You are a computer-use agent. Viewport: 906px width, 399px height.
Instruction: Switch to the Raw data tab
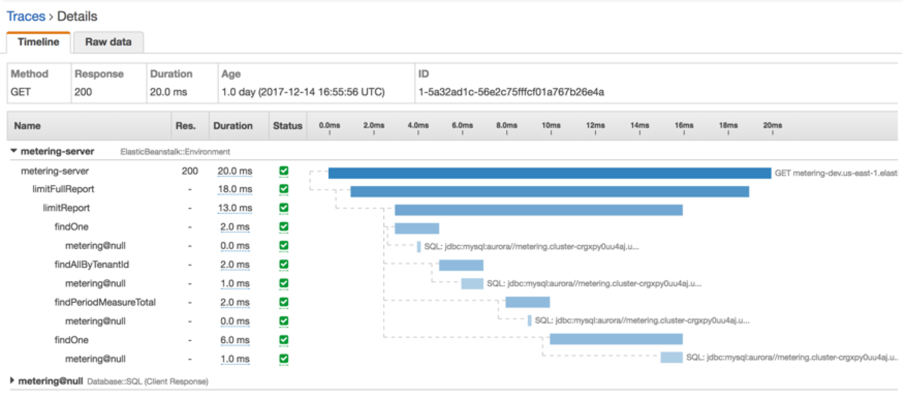pos(108,42)
